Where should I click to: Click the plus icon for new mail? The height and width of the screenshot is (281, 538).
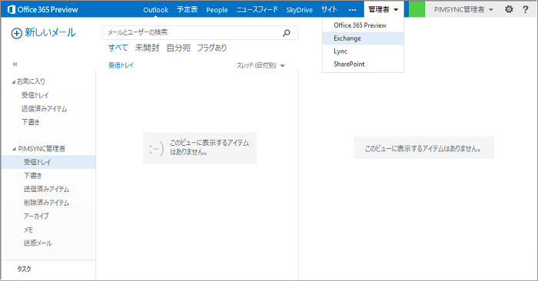(x=16, y=33)
